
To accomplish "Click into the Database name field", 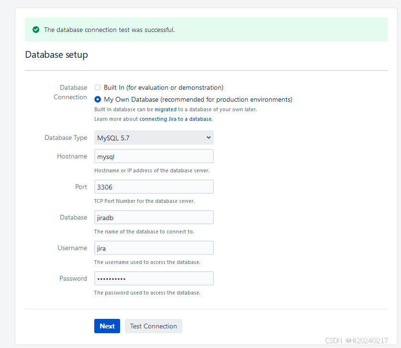I will pos(154,217).
